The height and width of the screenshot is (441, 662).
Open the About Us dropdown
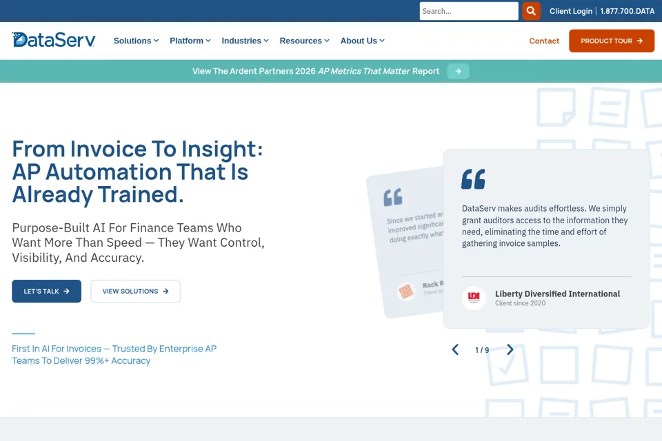362,41
